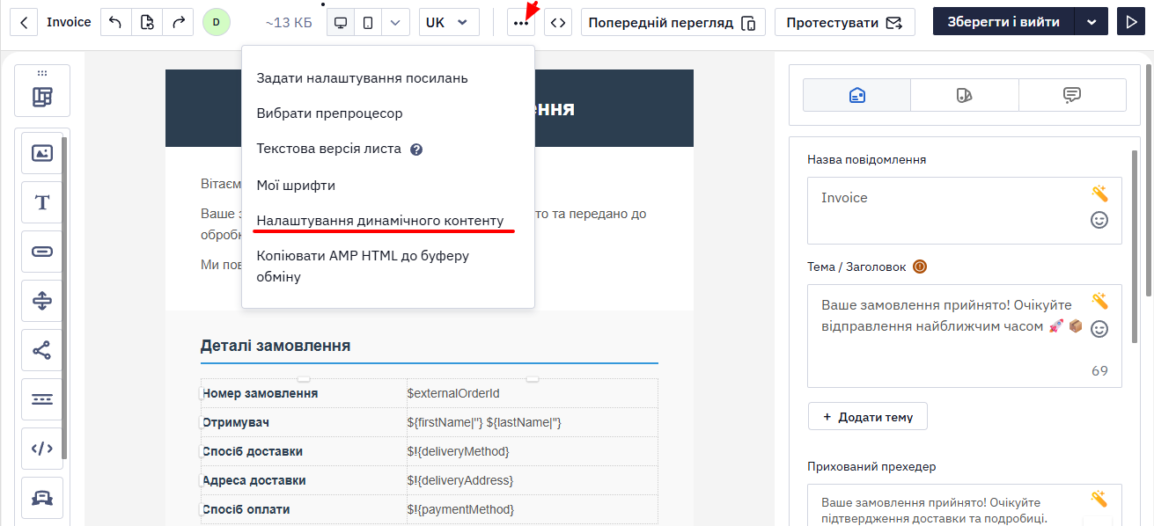Redo the last change
Viewport: 1154px width, 526px height.
[x=179, y=22]
